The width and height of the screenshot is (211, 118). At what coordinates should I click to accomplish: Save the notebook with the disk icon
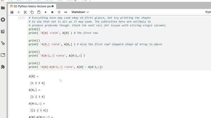click(x=12, y=12)
